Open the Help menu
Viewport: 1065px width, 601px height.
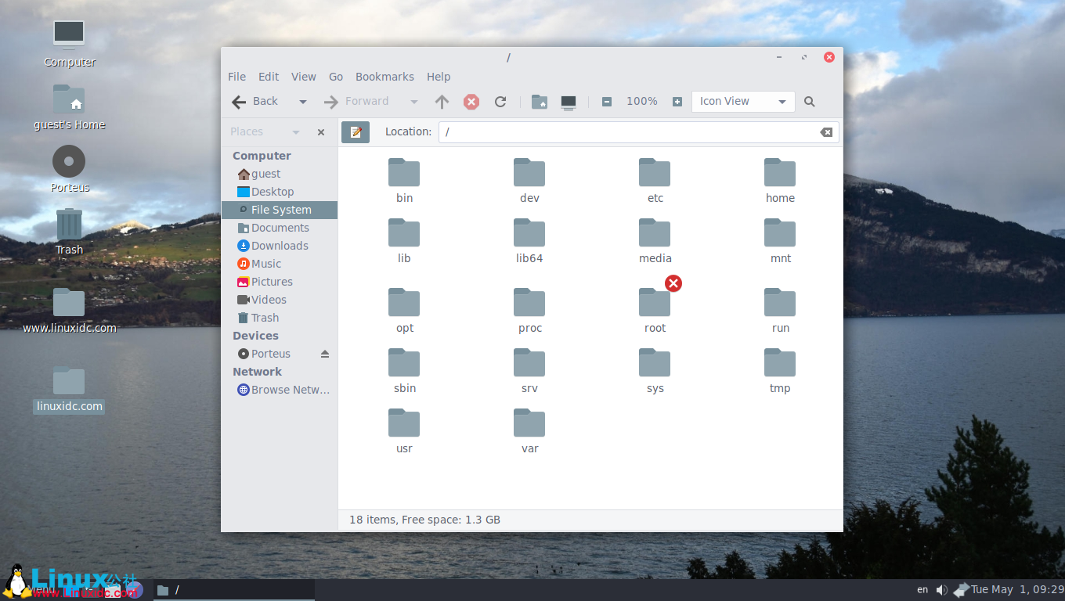(439, 77)
